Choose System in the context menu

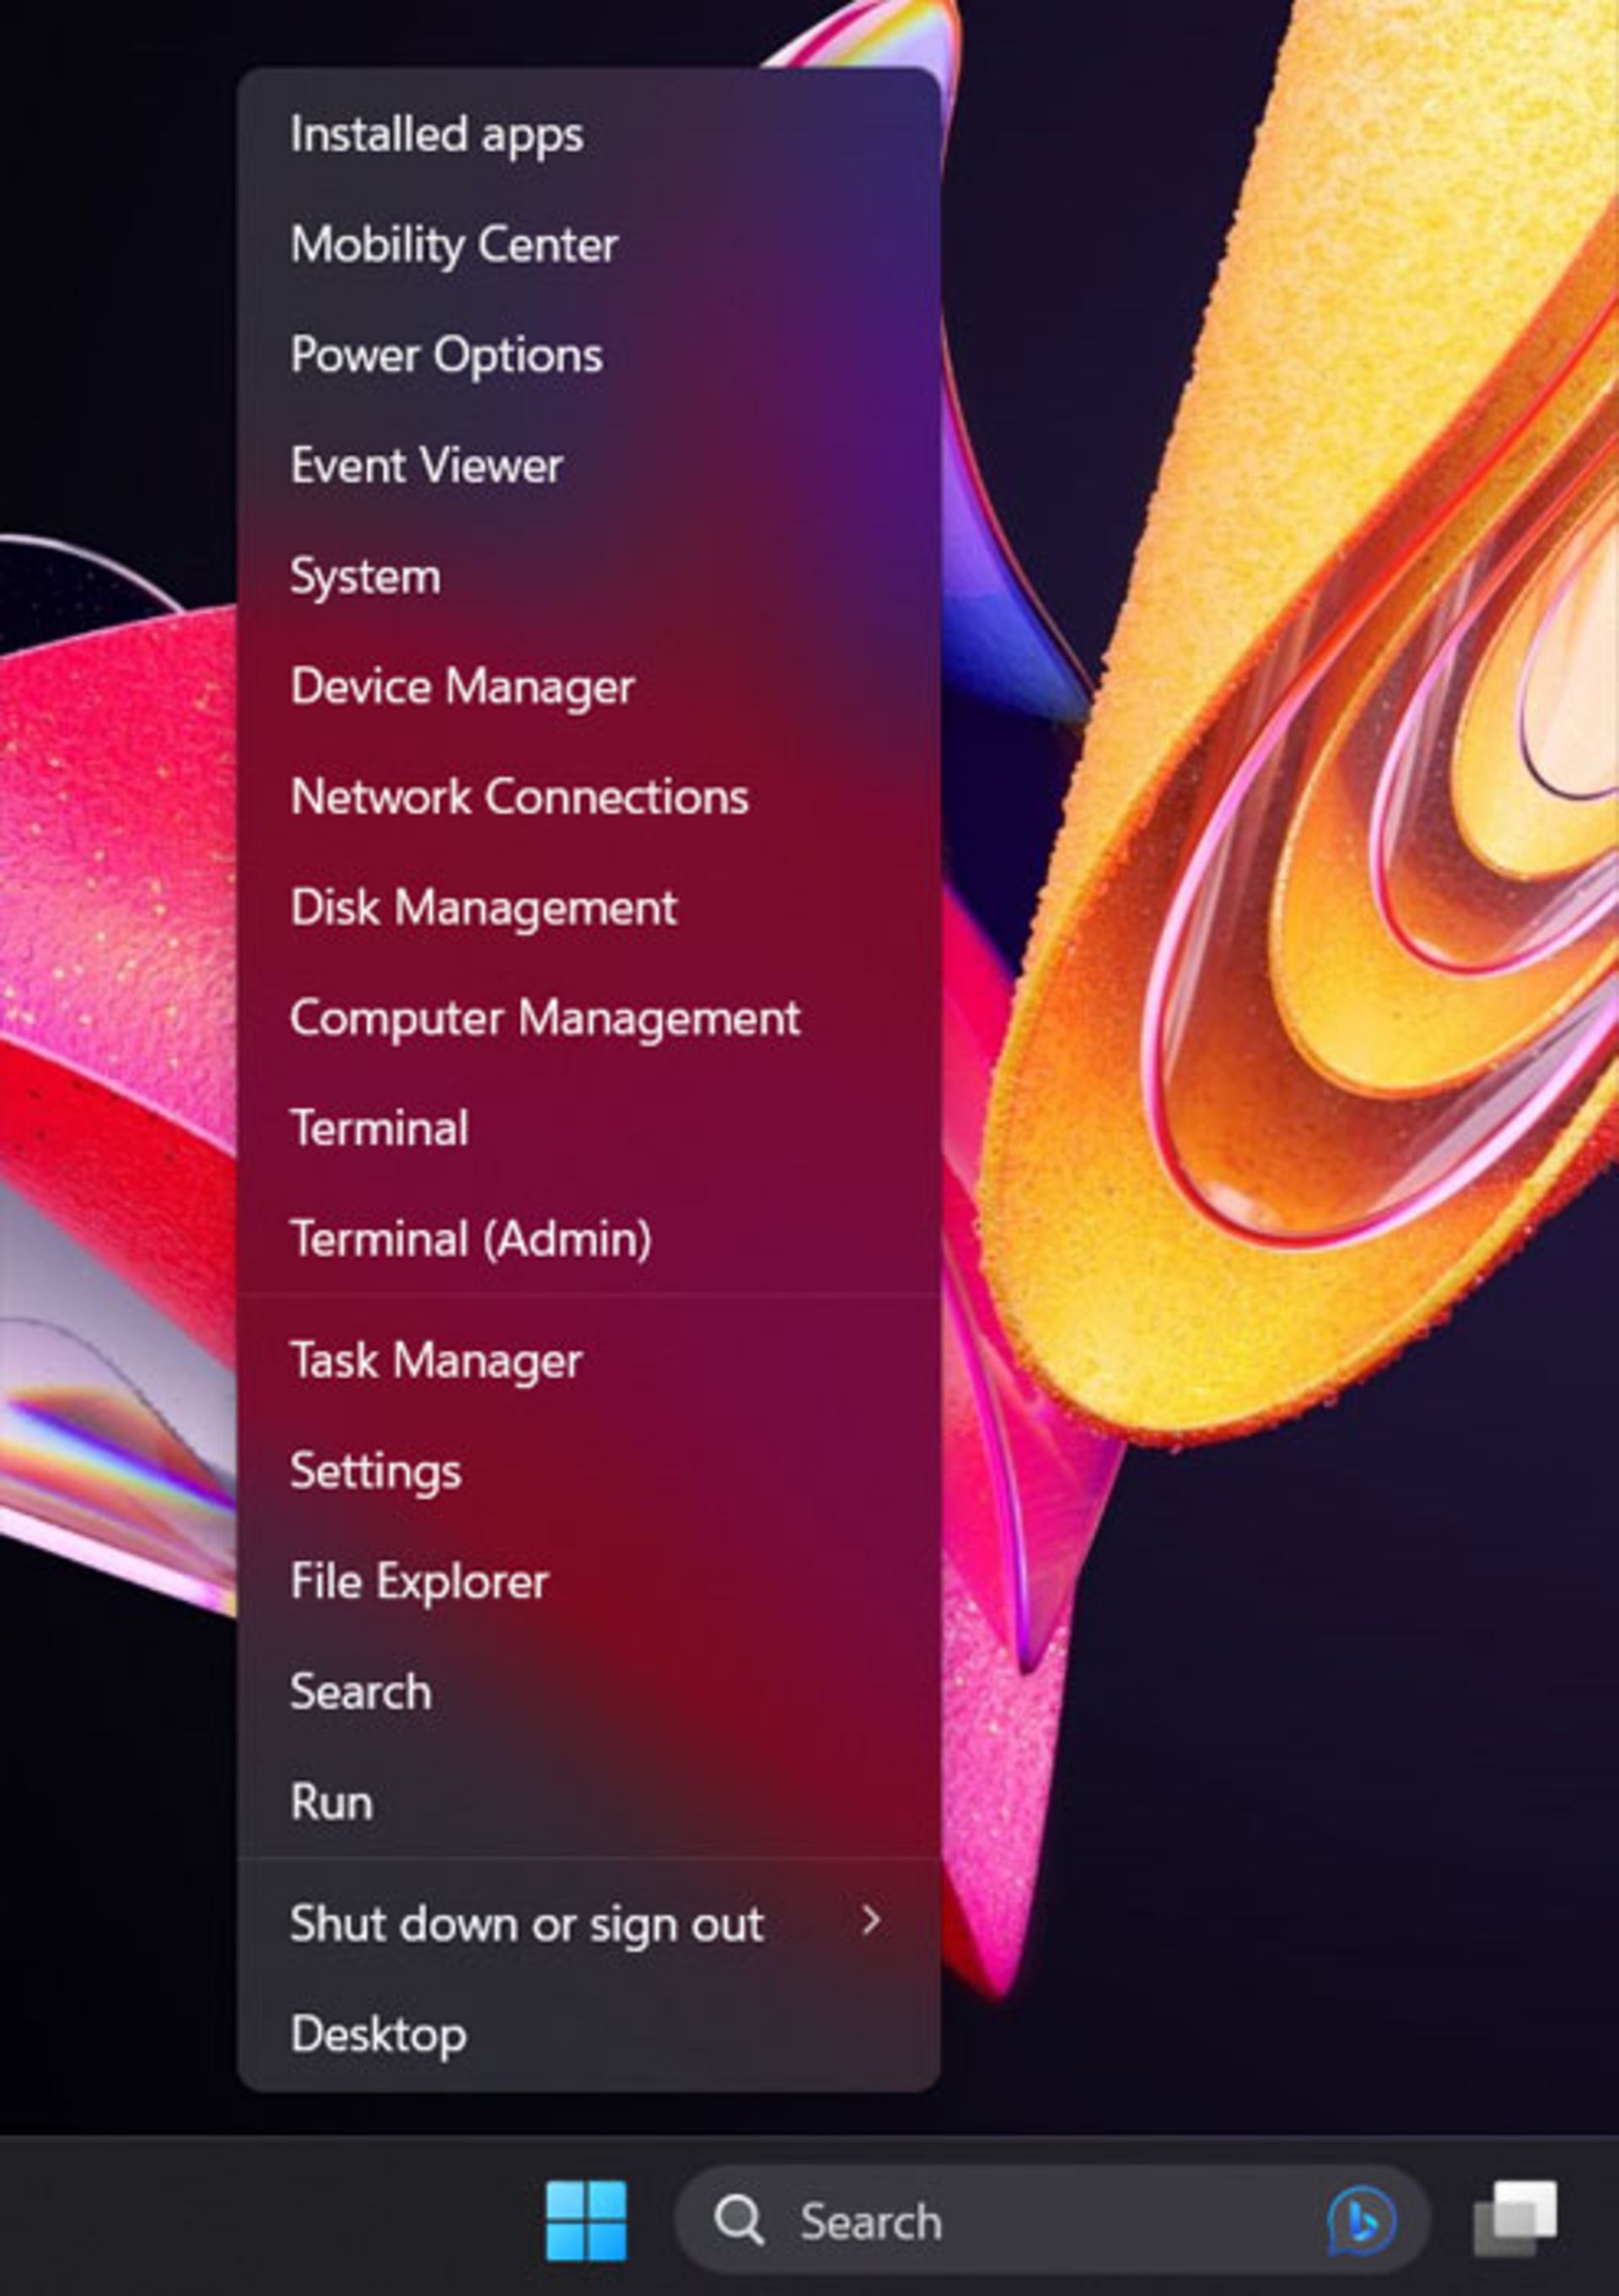point(365,577)
